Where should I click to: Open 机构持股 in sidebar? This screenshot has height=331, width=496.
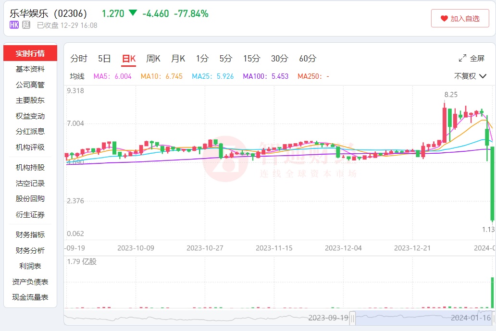30,167
